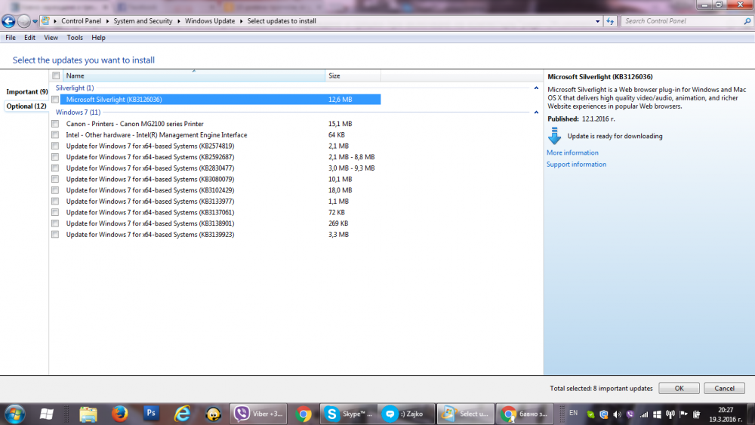The height and width of the screenshot is (425, 755).
Task: Expand the arrow after Windows Update breadcrumb
Action: coord(242,21)
